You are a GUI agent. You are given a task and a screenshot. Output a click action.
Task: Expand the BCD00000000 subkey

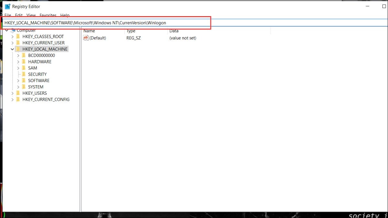18,55
